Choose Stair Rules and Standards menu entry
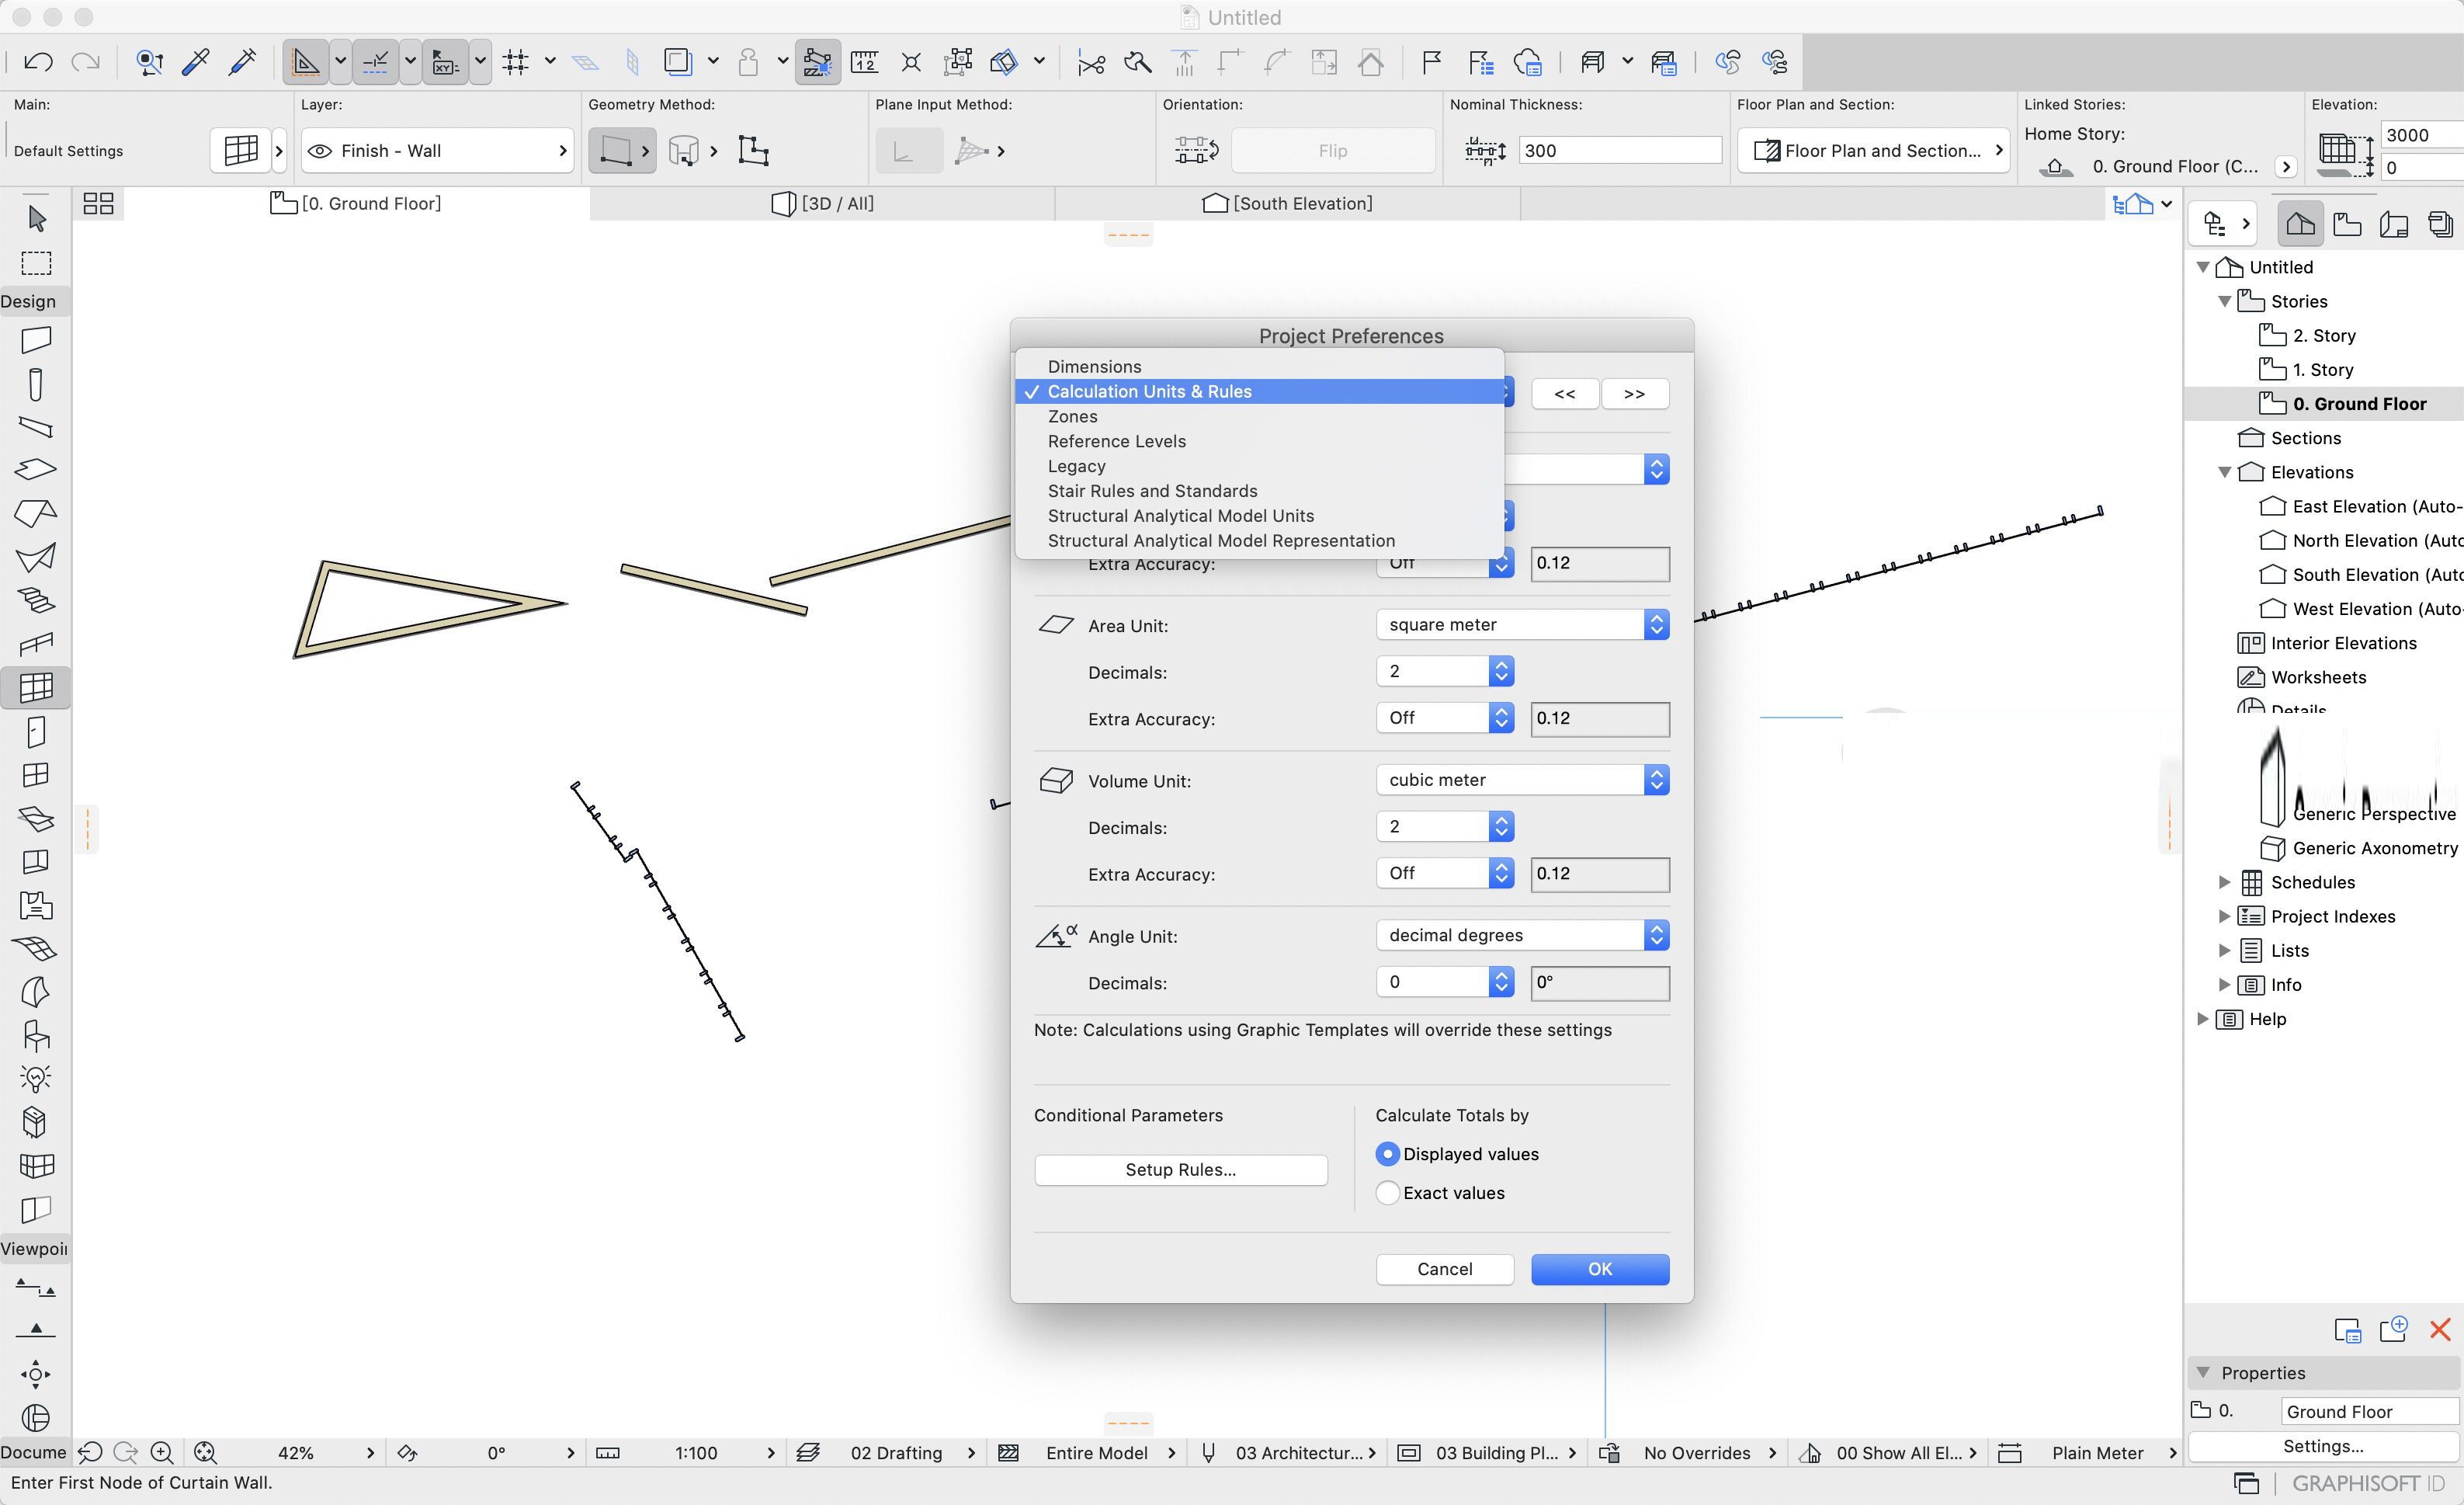2464x1505 pixels. pos(1260,492)
